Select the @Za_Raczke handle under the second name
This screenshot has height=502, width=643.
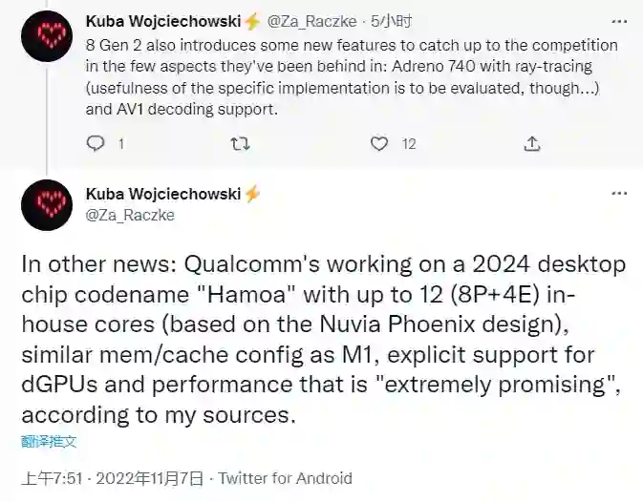tap(130, 216)
